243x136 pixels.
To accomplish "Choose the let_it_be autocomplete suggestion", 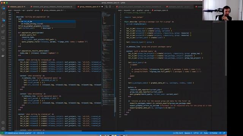I will click(48, 22).
